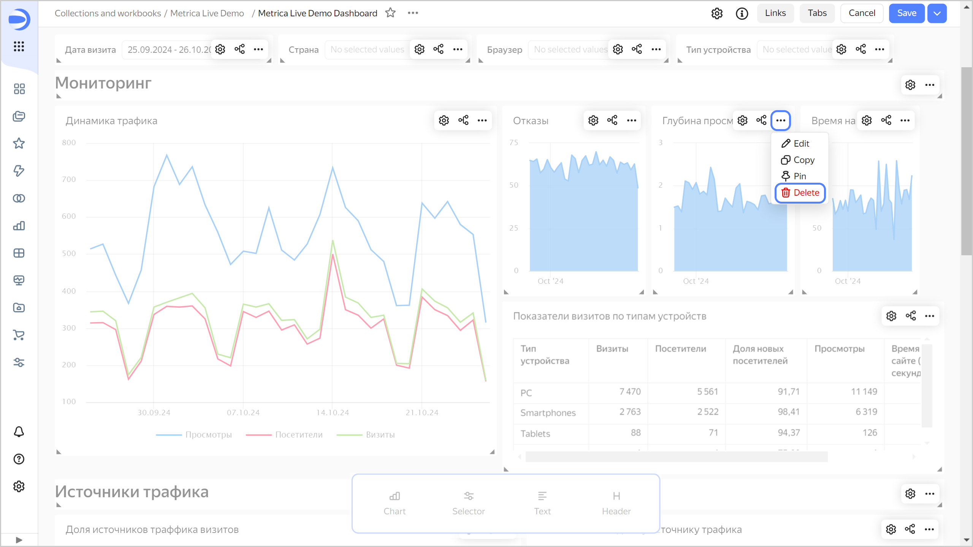This screenshot has height=547, width=973.
Task: Click links icon on Отказы widget
Action: point(612,120)
